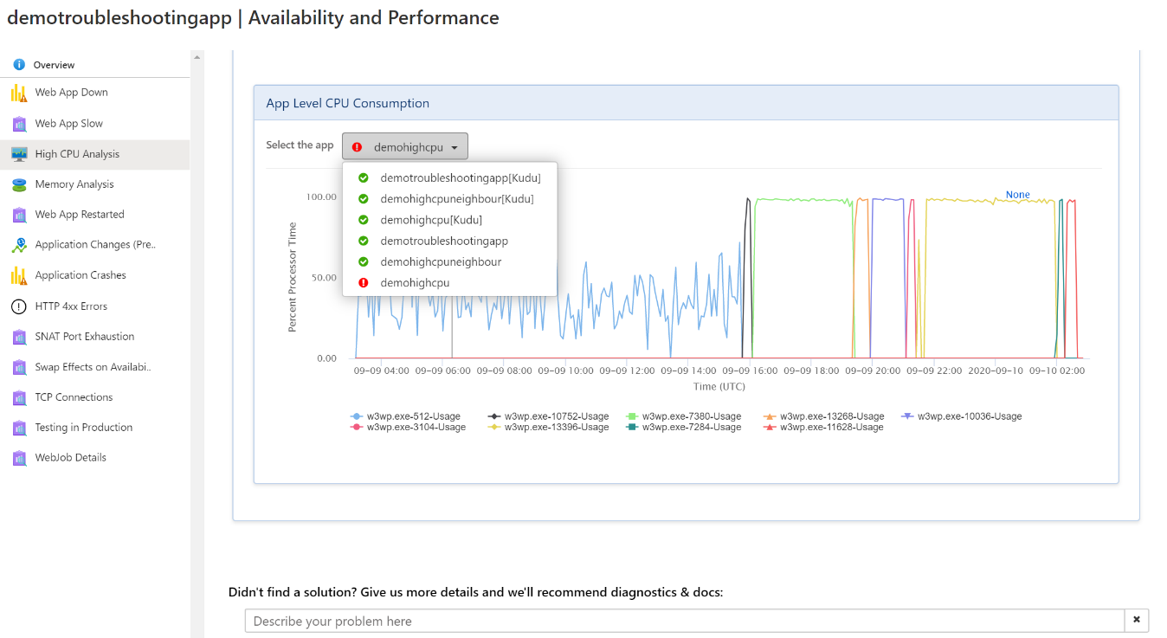The width and height of the screenshot is (1167, 638).
Task: Clear the problem description field
Action: (1135, 620)
